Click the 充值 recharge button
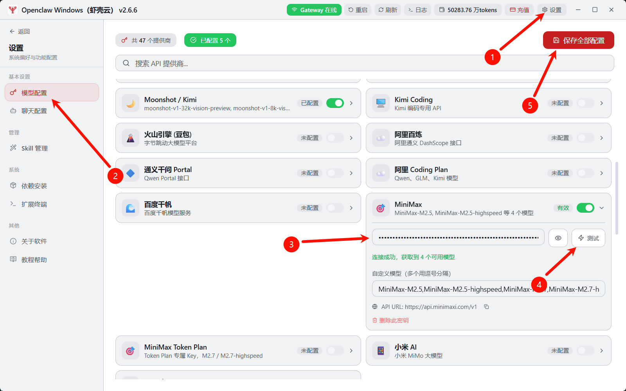The height and width of the screenshot is (391, 626). (x=520, y=10)
